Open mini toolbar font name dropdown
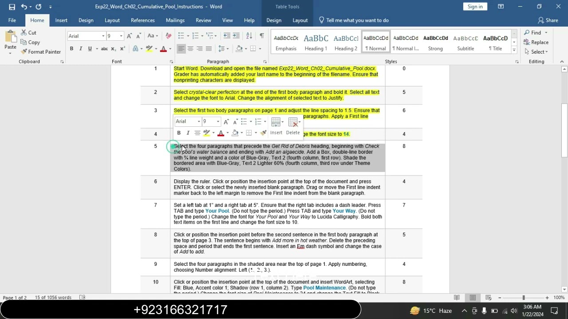The image size is (568, 319). coord(199,121)
